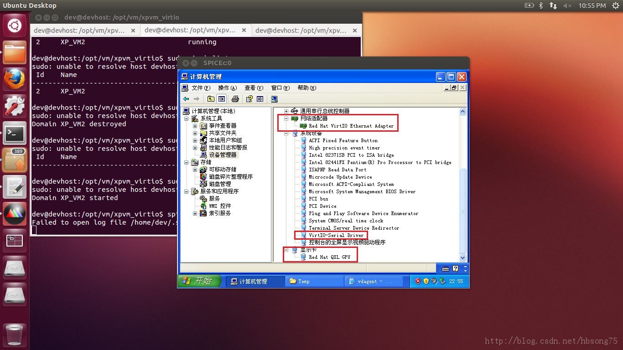The height and width of the screenshot is (350, 623).
Task: Open the sound volume indicator menu
Action: (x=567, y=5)
